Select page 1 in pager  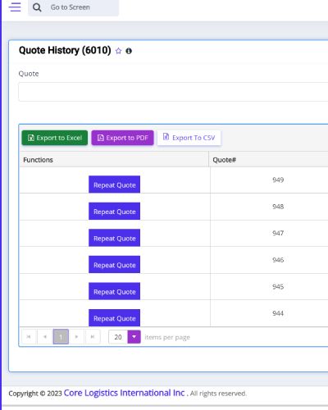point(61,337)
